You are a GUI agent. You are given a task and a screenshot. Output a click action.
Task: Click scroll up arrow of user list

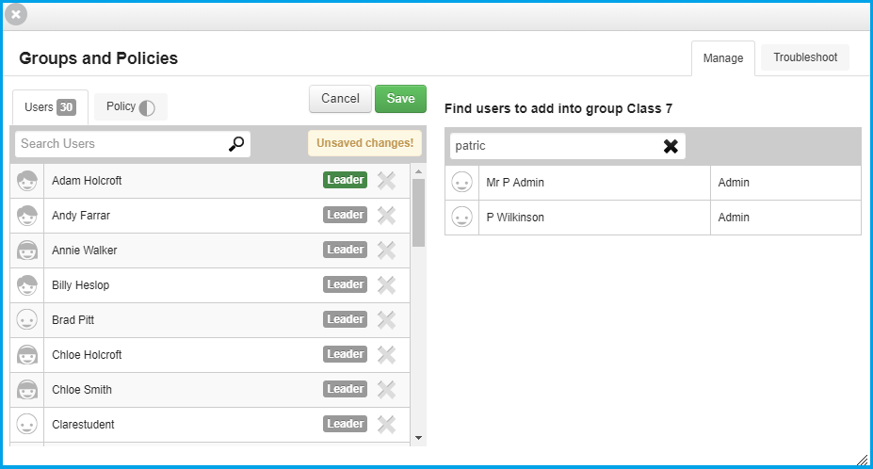coord(419,171)
